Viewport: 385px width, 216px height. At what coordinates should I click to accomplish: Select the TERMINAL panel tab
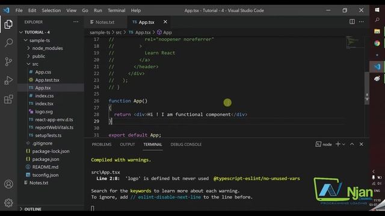pos(153,145)
